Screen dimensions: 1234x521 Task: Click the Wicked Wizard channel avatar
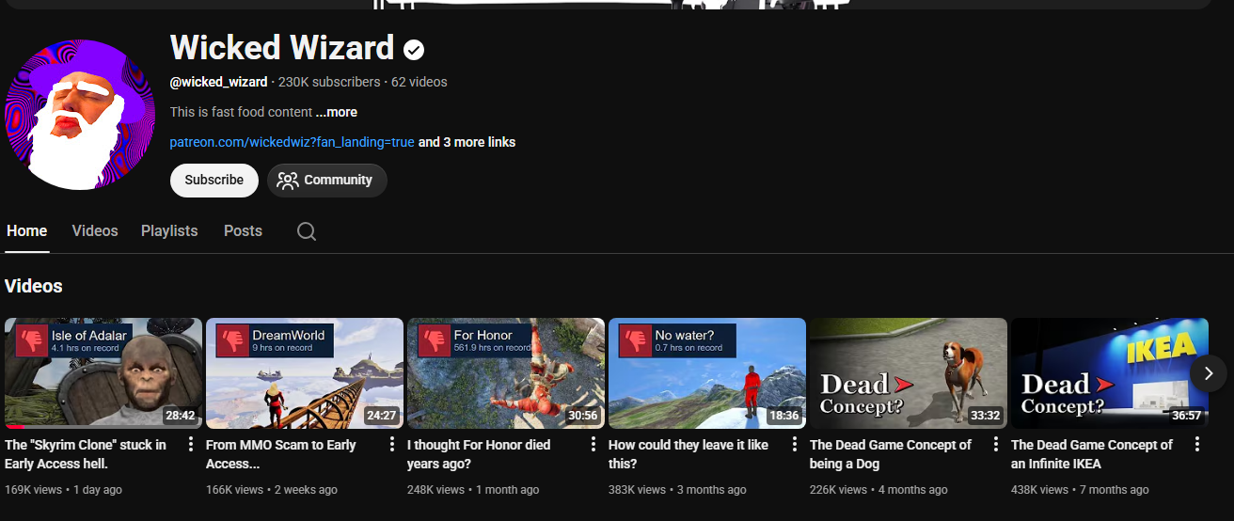[x=80, y=115]
